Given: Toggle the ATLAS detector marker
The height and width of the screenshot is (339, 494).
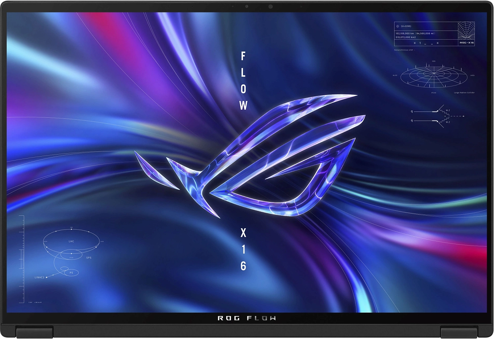Looking at the screenshot, I should (434, 93).
